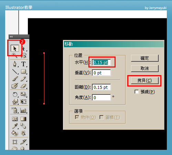
Task: Toggle the 物件(O) checkbox
Action: coord(77,117)
